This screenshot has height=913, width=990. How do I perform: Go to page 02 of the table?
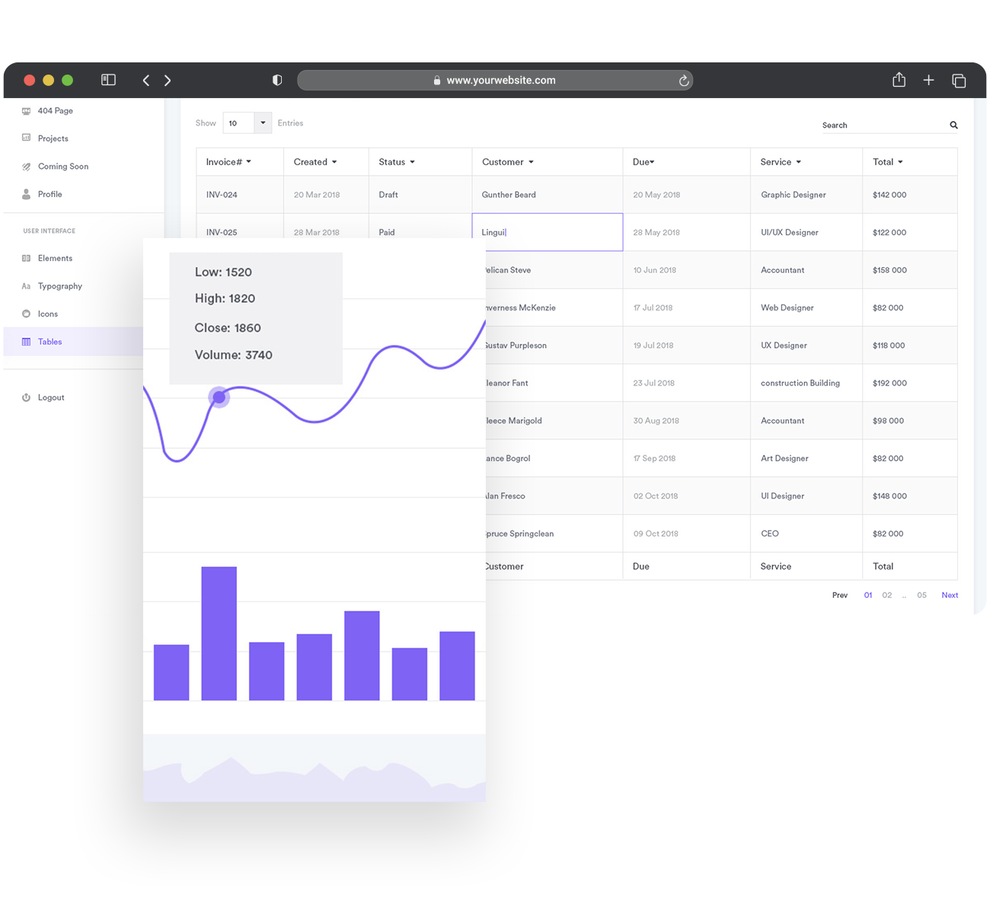coord(886,595)
